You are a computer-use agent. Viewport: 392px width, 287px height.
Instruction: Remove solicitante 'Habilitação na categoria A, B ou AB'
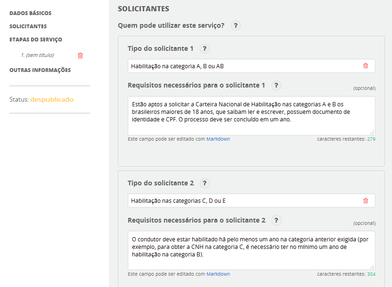366,66
